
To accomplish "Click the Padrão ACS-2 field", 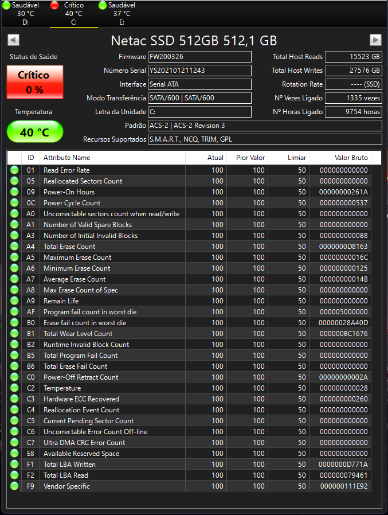I will click(265, 126).
